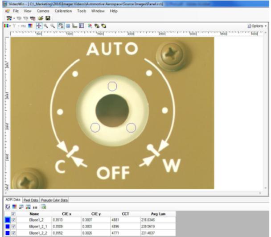Uncheck the Ellipse1_2 row checkbox

click(13, 220)
